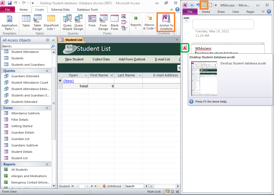Click Desktop Student database preview thumbnail
The height and width of the screenshot is (195, 274).
tap(204, 79)
